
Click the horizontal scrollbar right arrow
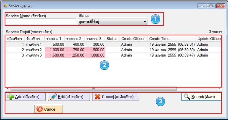pos(219,89)
